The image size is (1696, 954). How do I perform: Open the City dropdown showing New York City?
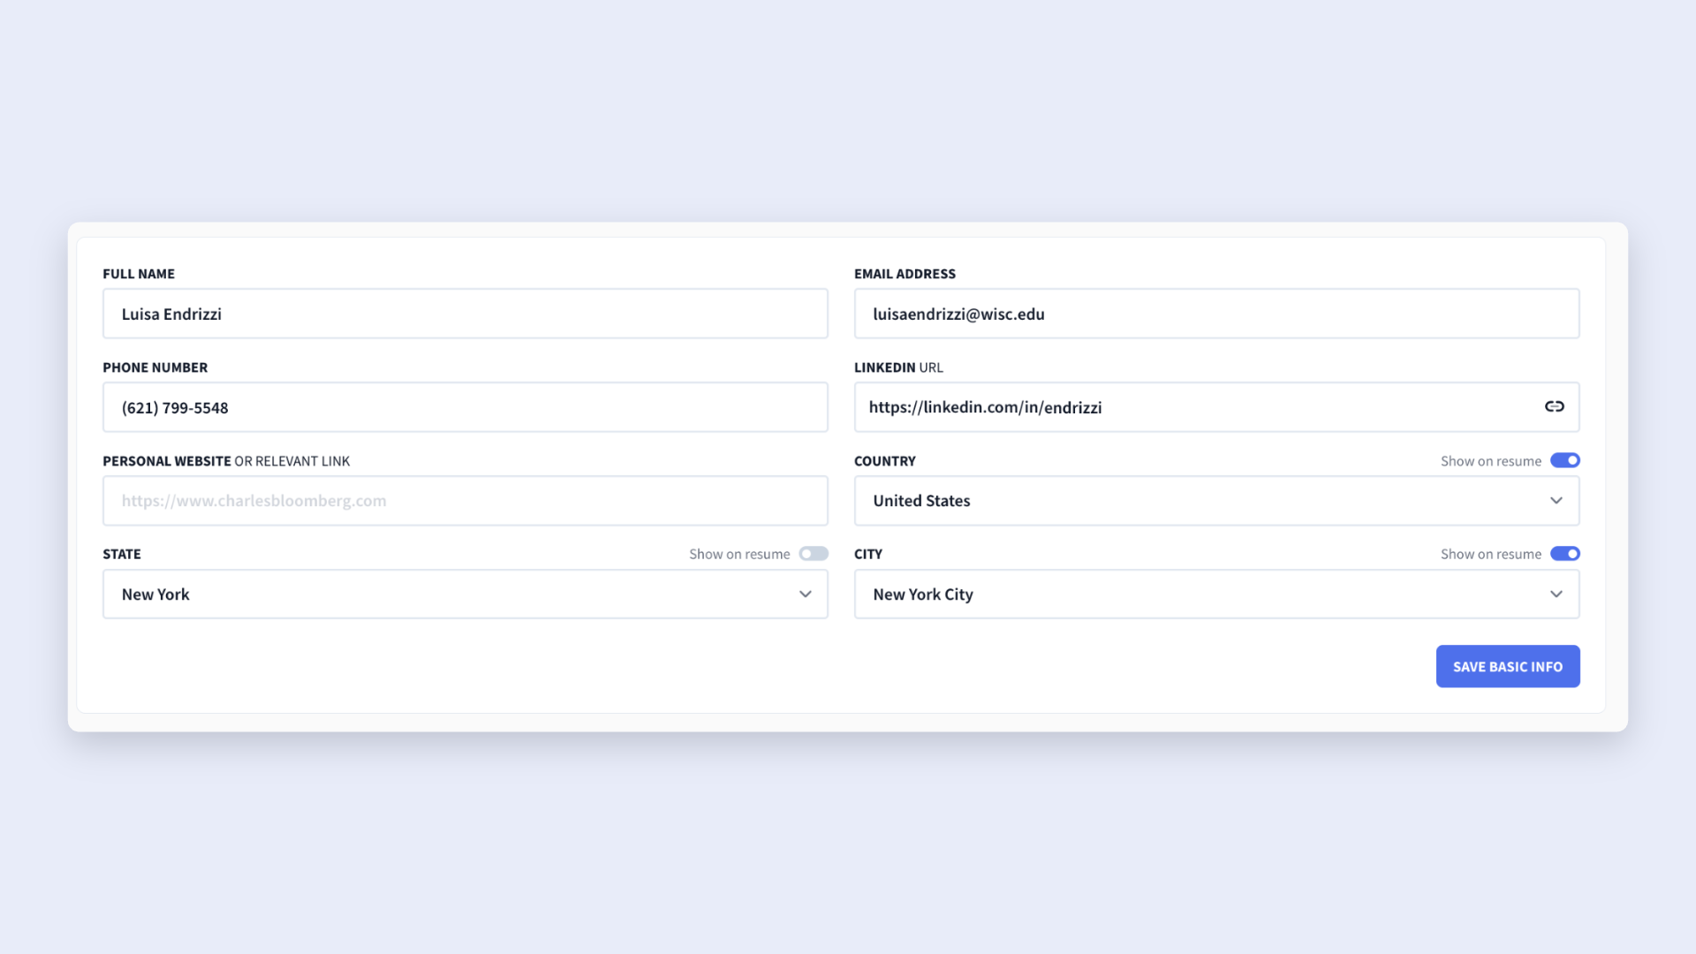click(x=1216, y=594)
